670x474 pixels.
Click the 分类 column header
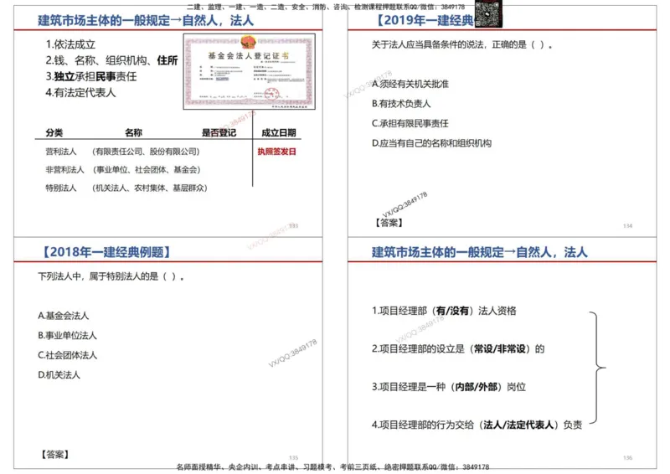click(x=54, y=132)
